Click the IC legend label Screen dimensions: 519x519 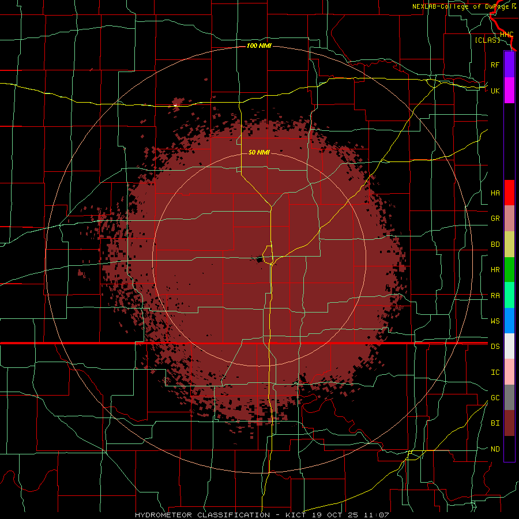click(x=495, y=373)
